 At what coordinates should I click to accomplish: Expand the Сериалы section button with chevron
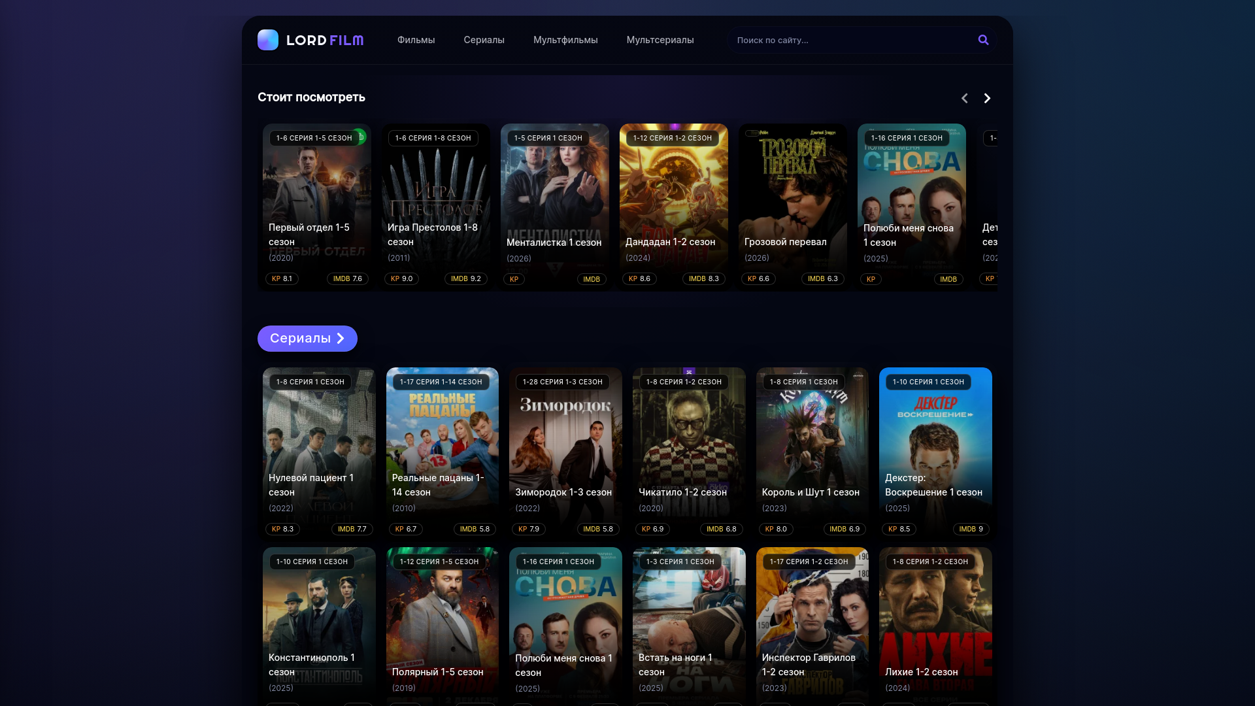tap(307, 339)
